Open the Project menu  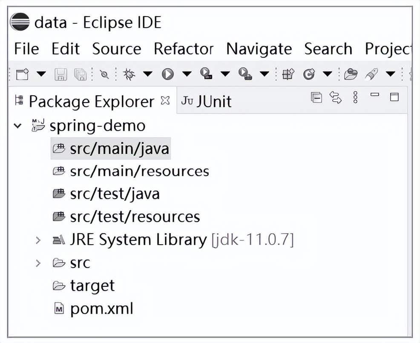388,49
